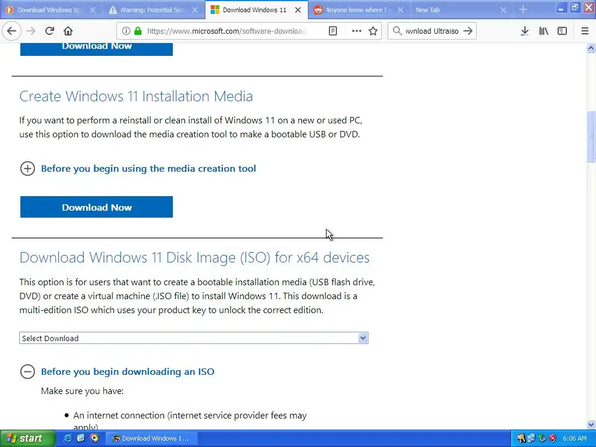
Task: Reload the current page
Action: point(49,31)
